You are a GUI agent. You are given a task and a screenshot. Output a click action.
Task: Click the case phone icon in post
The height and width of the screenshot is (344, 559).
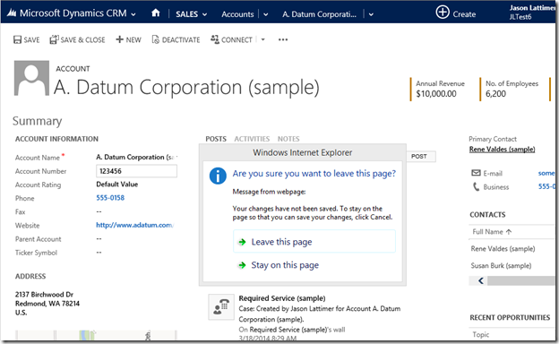pos(221,307)
